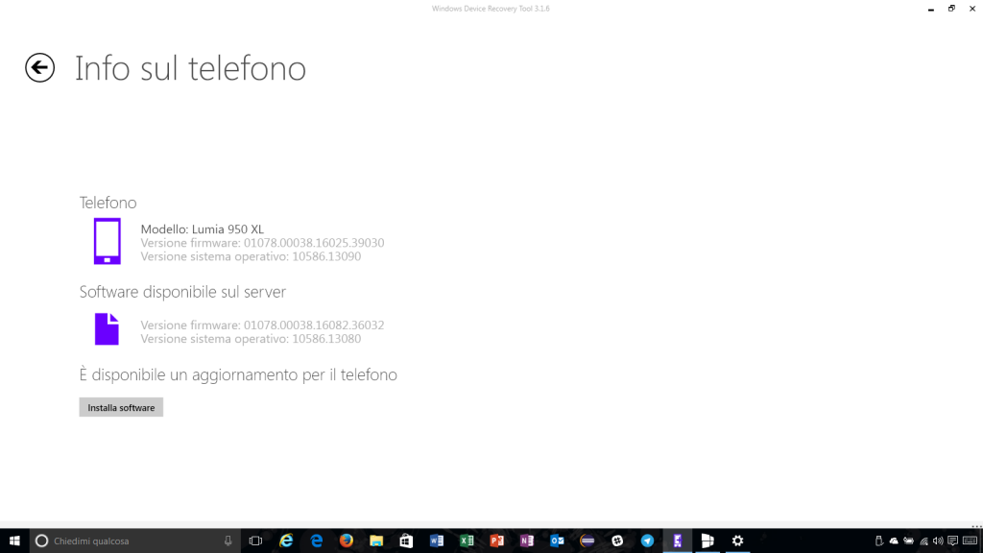Click the Modello: Lumia 950 XL text
The width and height of the screenshot is (983, 553).
pyautogui.click(x=202, y=228)
